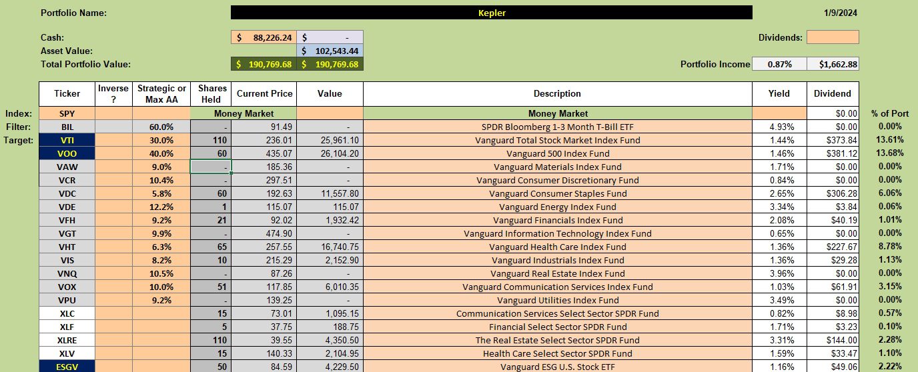Click VOO percent of portfolio 13.68%
The image size is (918, 372).
[x=889, y=153]
